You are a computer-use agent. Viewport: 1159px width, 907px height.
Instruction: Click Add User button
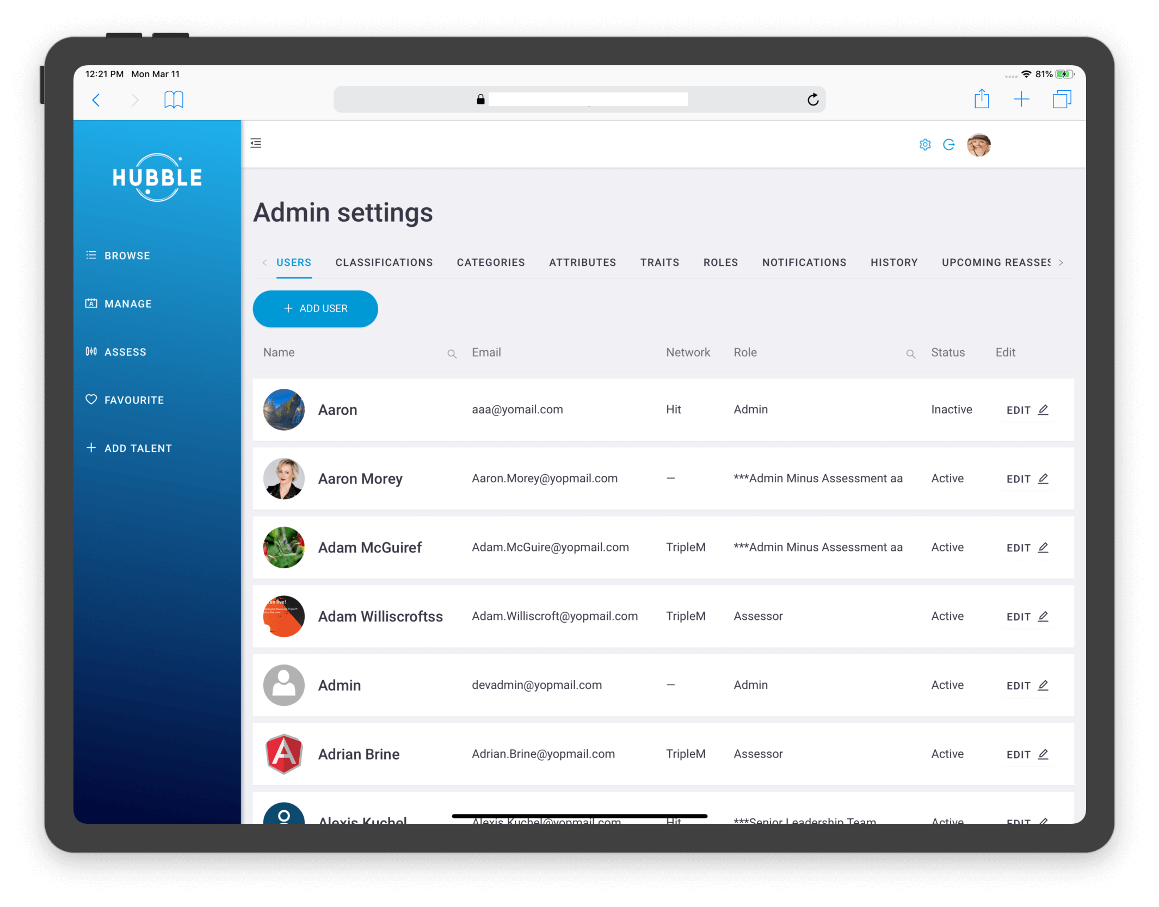click(316, 308)
